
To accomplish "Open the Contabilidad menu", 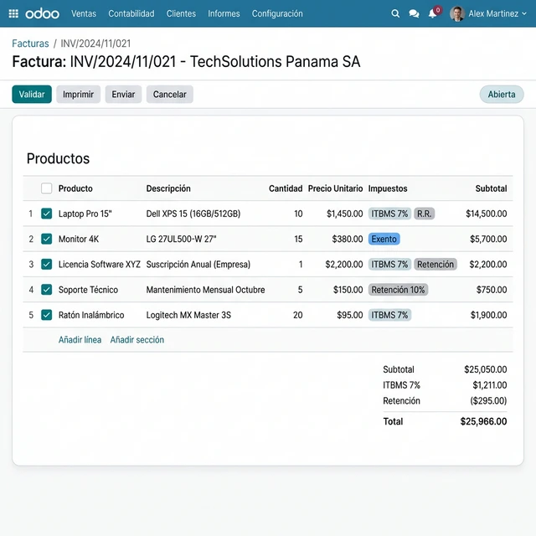I will [131, 13].
